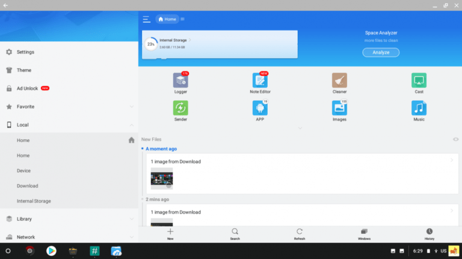Screen dimensions: 462x259
Task: Click the Analyze button
Action: [x=381, y=52]
